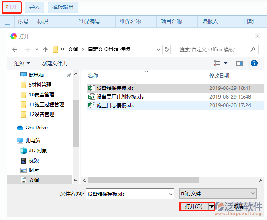Click the horizontal scrollbar thumb

143,180
